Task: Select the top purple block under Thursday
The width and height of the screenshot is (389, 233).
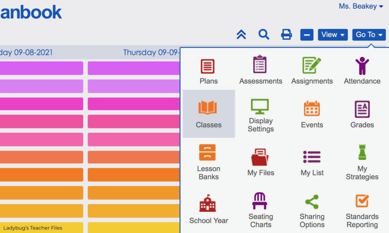Action: pyautogui.click(x=134, y=68)
